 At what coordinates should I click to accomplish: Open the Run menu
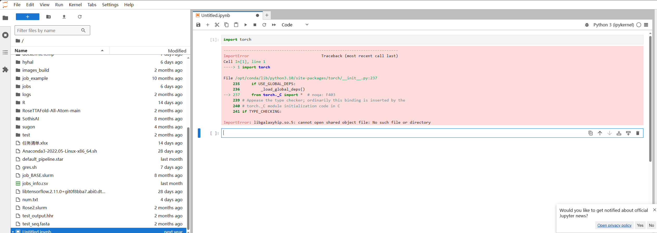tap(59, 5)
